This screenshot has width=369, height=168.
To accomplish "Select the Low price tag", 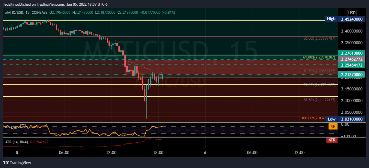I will 331,119.
